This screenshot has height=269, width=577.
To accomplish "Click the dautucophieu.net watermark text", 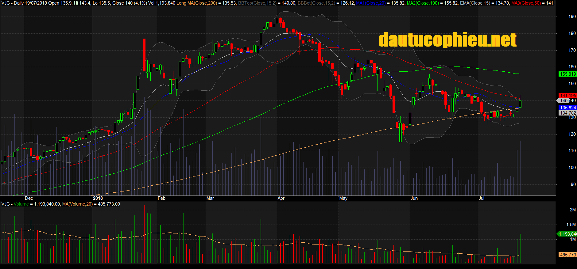I will (x=447, y=40).
